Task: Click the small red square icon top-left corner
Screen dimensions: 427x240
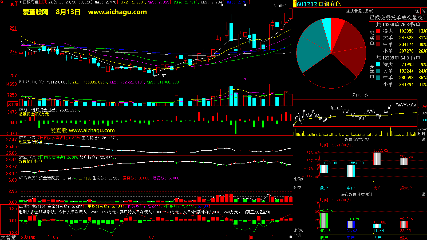Action: (x=1, y=2)
